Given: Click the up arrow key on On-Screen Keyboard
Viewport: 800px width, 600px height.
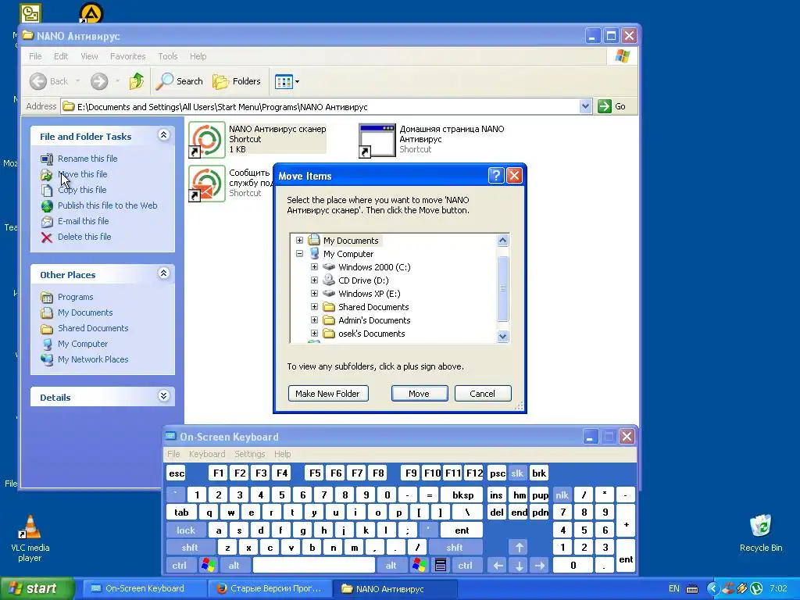Looking at the screenshot, I should click(x=519, y=548).
